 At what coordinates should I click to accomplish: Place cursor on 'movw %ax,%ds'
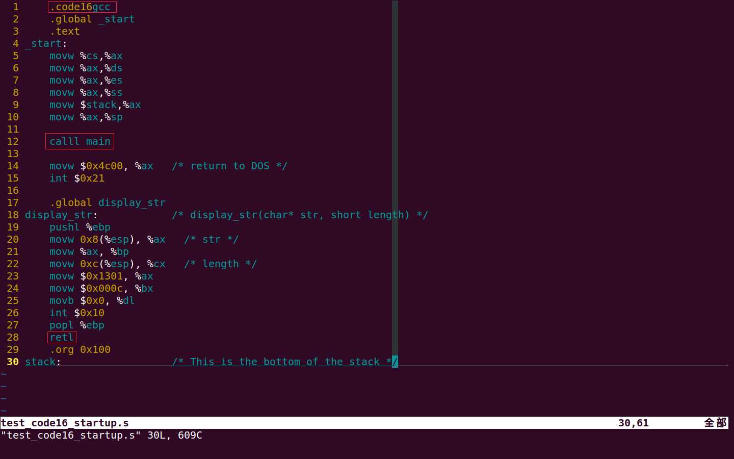point(86,68)
